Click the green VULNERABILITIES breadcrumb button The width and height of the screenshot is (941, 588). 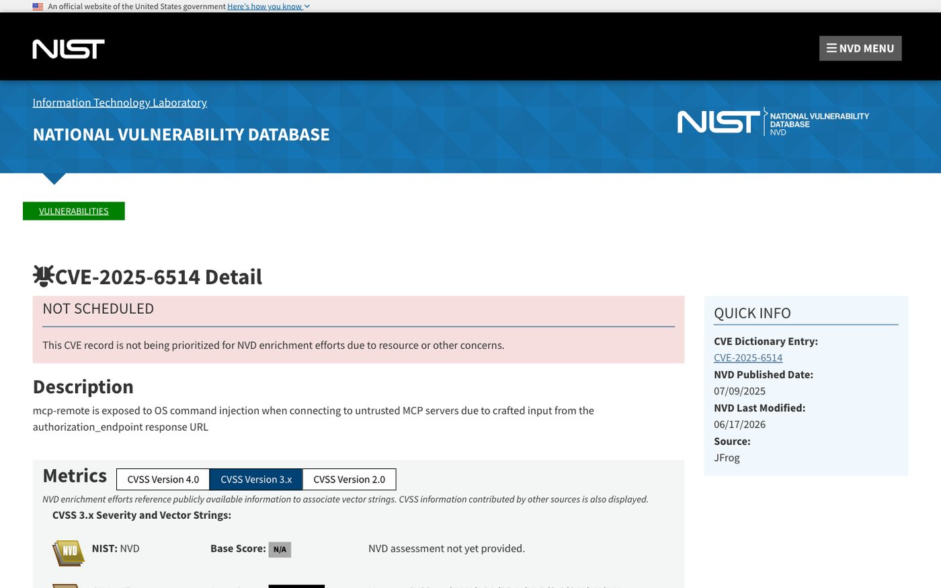click(74, 211)
